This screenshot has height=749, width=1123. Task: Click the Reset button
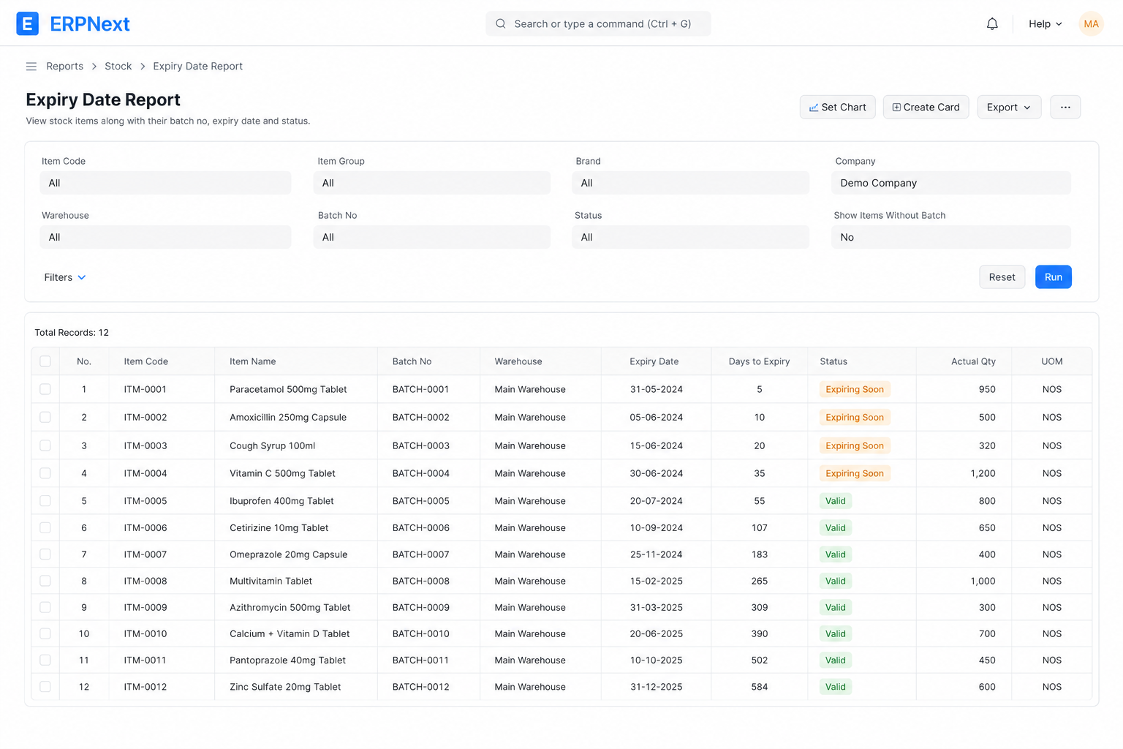tap(1002, 277)
